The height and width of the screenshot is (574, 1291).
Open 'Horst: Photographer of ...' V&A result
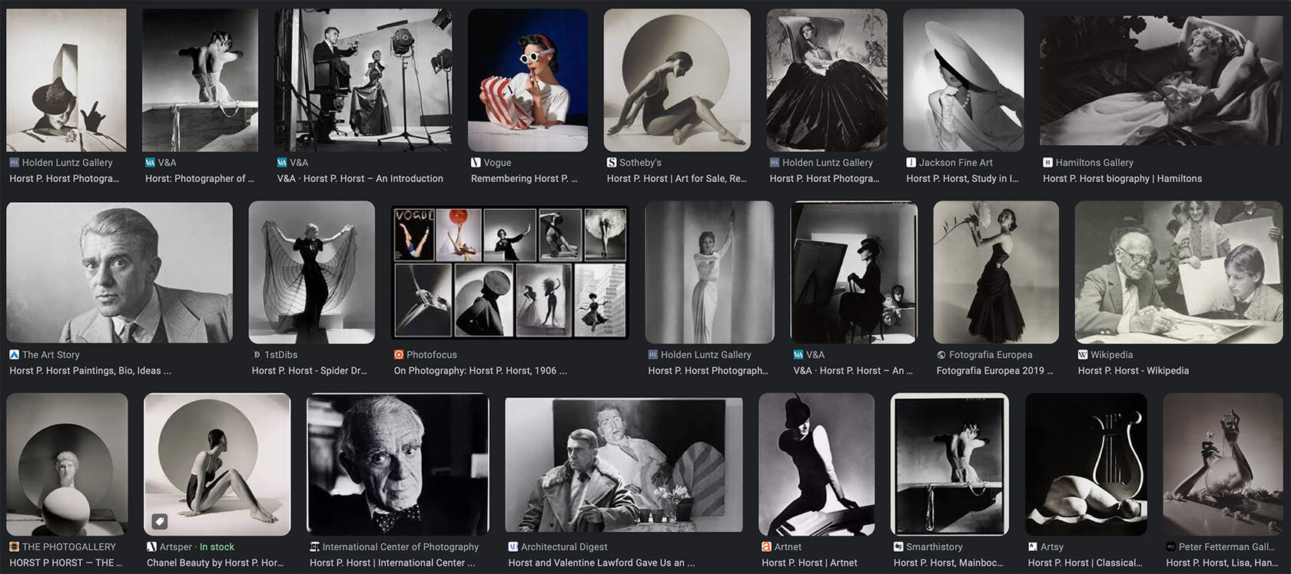[200, 178]
